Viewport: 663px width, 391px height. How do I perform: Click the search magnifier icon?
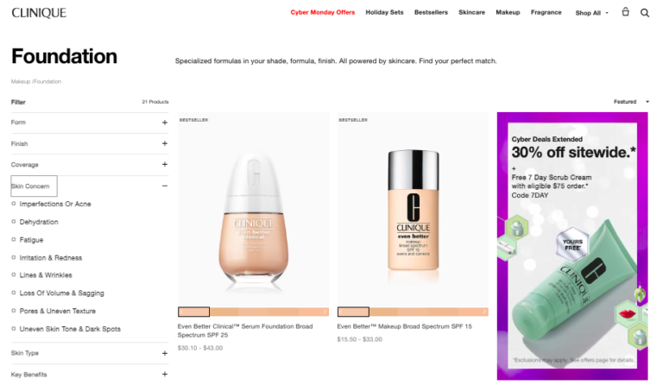click(645, 13)
